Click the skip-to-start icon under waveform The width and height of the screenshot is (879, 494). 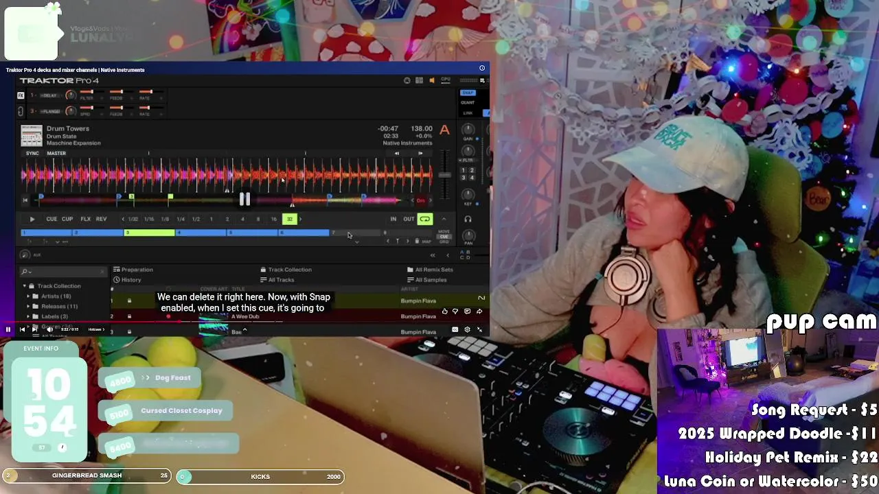(25, 200)
